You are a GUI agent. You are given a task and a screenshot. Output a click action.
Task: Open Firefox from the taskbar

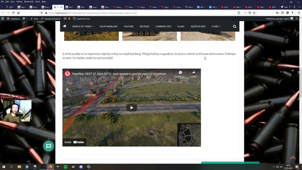coord(50,167)
